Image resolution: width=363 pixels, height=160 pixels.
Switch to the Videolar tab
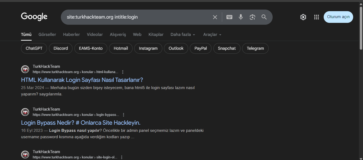point(95,35)
